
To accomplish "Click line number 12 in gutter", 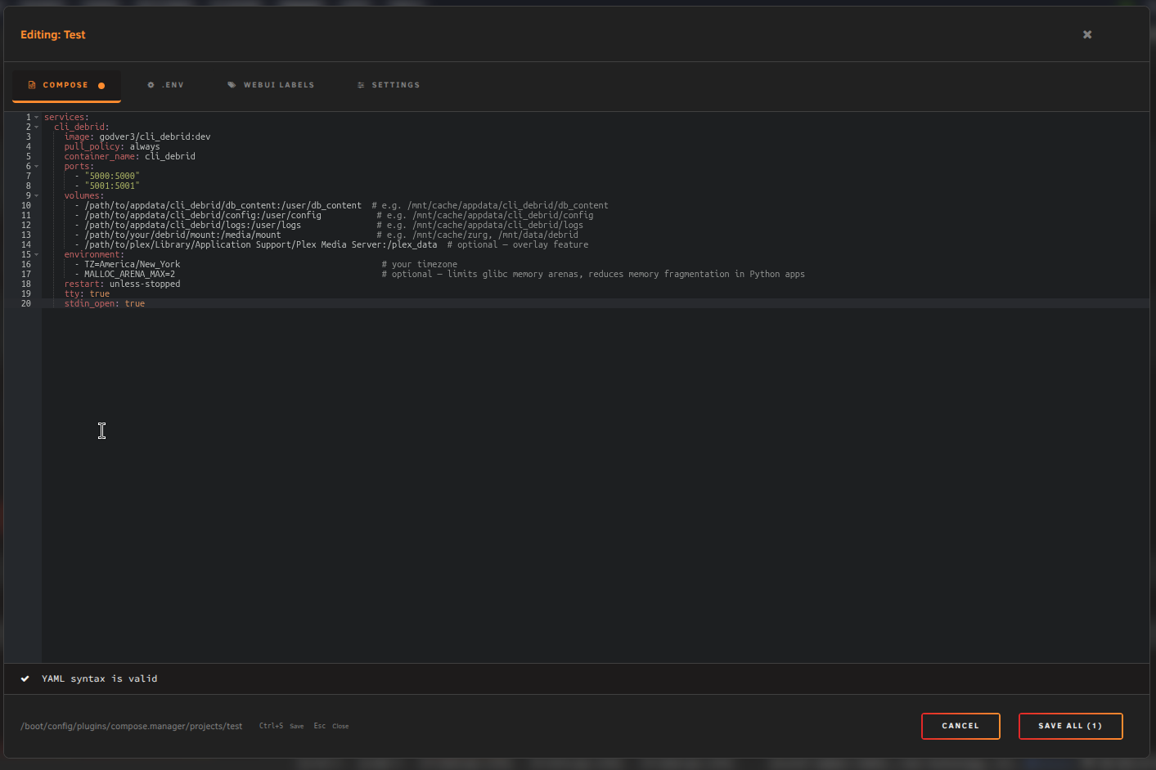I will [26, 226].
